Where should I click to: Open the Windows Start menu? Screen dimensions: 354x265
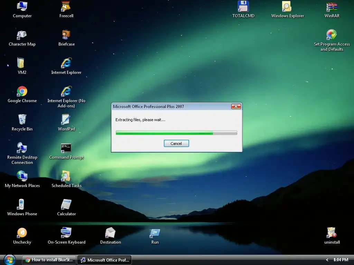pyautogui.click(x=9, y=259)
